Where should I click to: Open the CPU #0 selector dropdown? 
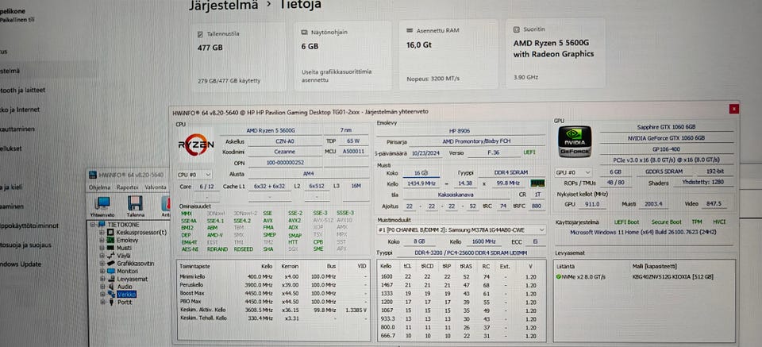[194, 174]
